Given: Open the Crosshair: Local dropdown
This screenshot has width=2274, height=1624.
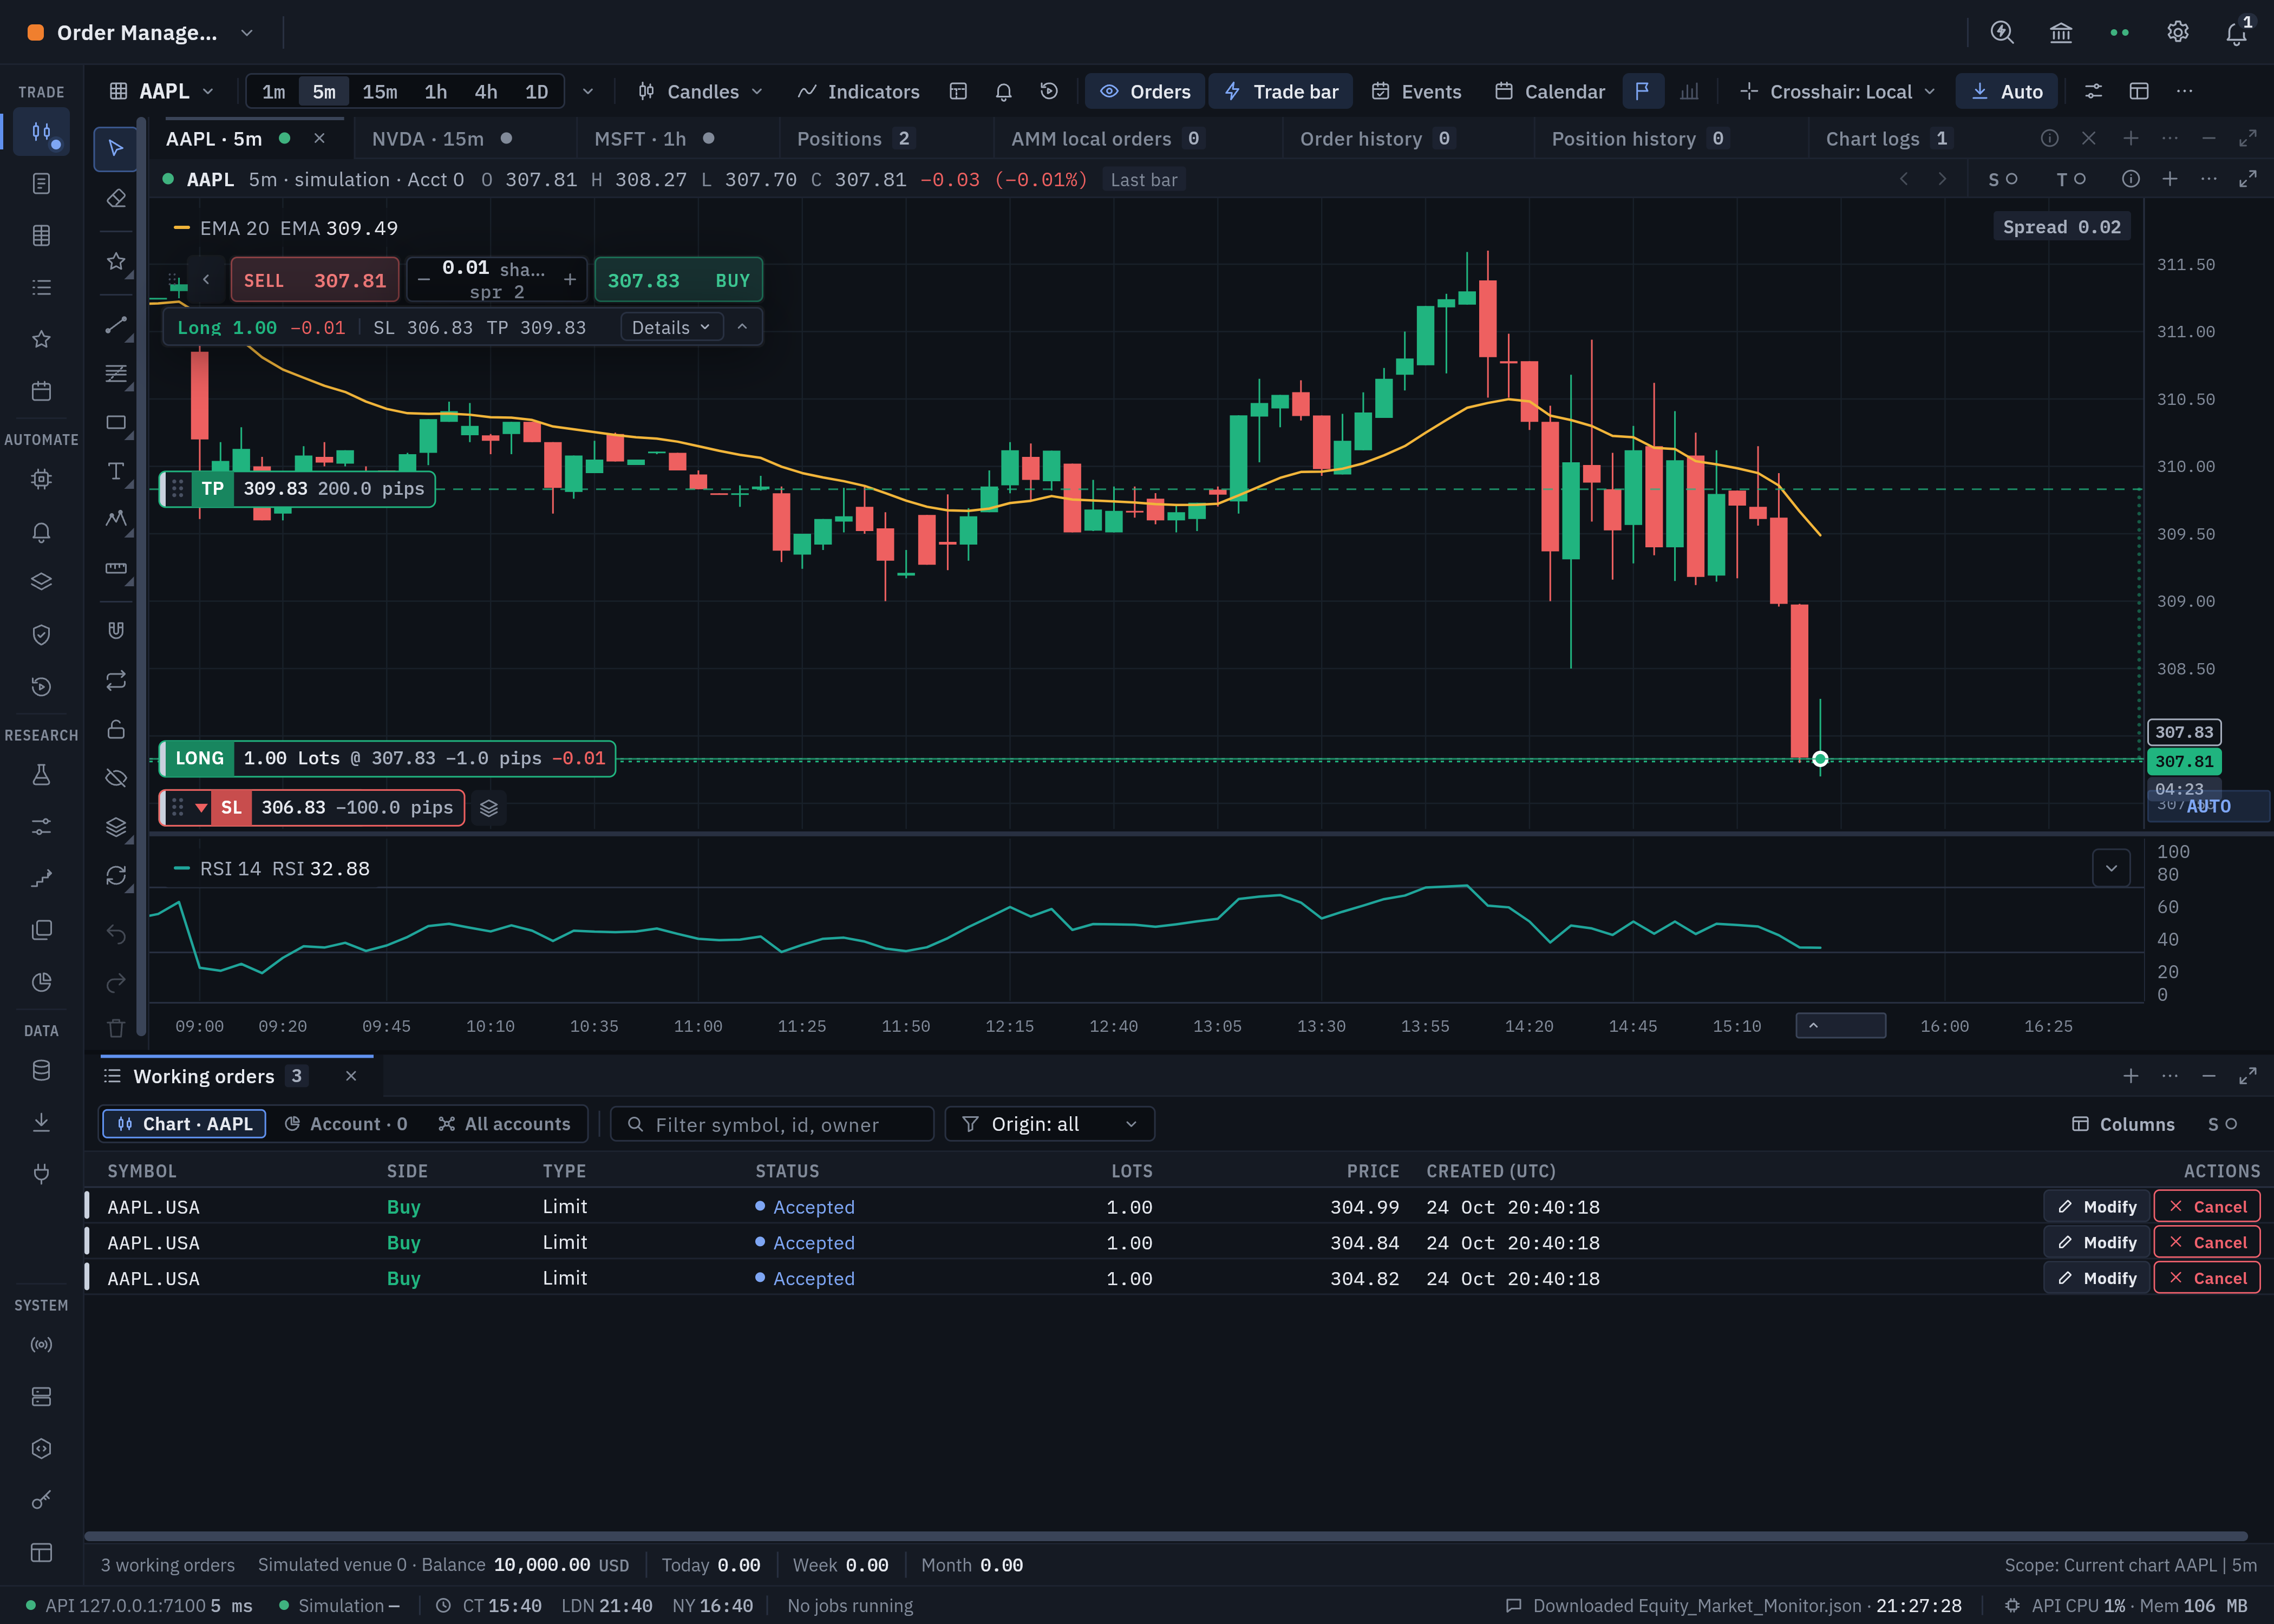Looking at the screenshot, I should click(x=1838, y=91).
